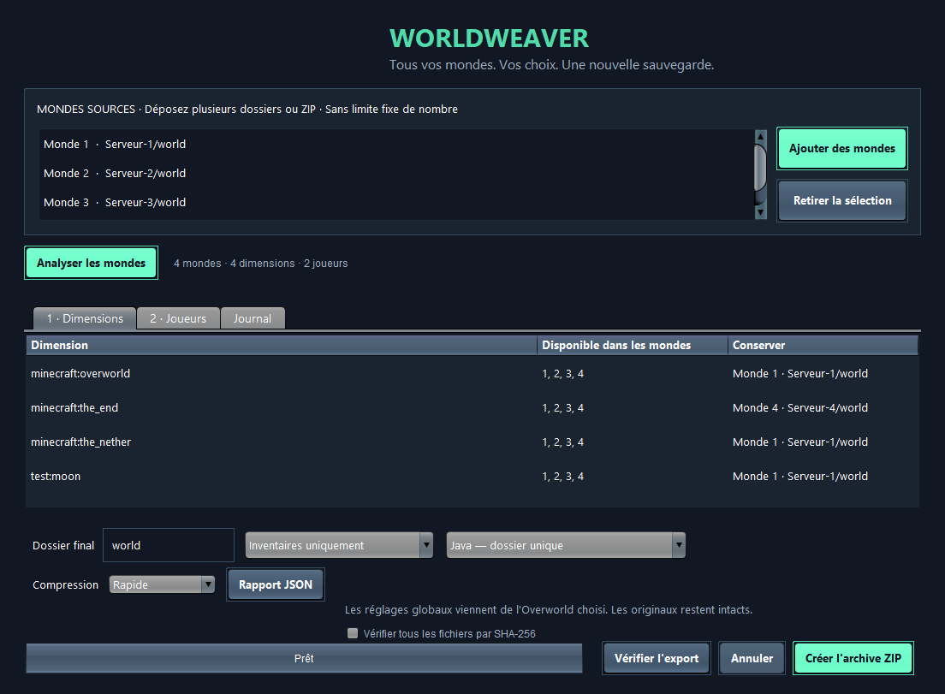
Task: Click Conserver value for minecraft:overworld
Action: 800,373
